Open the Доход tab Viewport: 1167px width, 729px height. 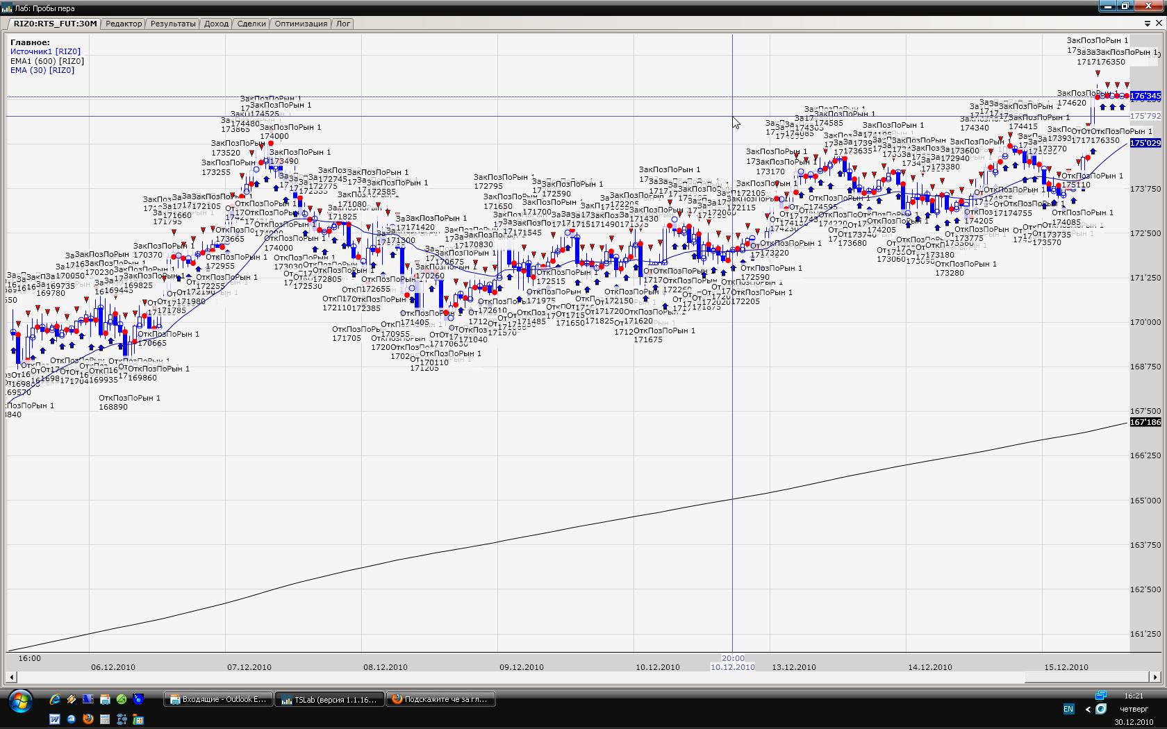216,24
